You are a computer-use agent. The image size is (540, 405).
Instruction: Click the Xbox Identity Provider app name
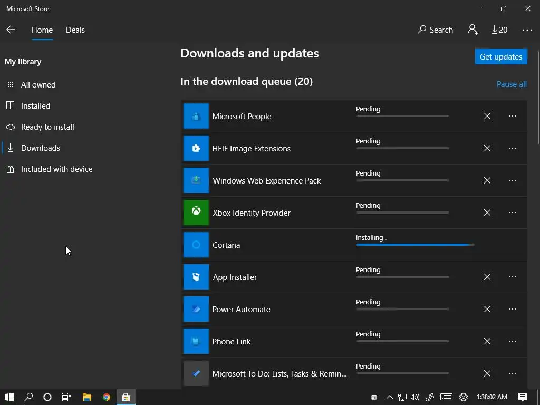click(x=252, y=213)
